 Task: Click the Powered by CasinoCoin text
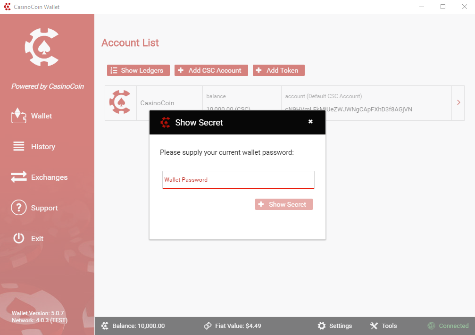point(48,86)
